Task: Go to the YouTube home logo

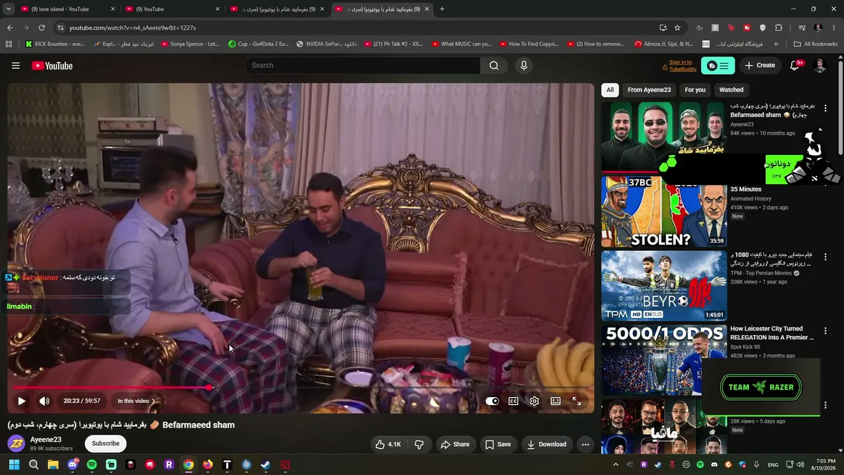Action: point(52,65)
